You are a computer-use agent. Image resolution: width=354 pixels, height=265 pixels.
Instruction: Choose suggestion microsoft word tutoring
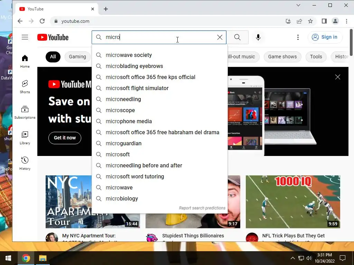tap(160, 176)
